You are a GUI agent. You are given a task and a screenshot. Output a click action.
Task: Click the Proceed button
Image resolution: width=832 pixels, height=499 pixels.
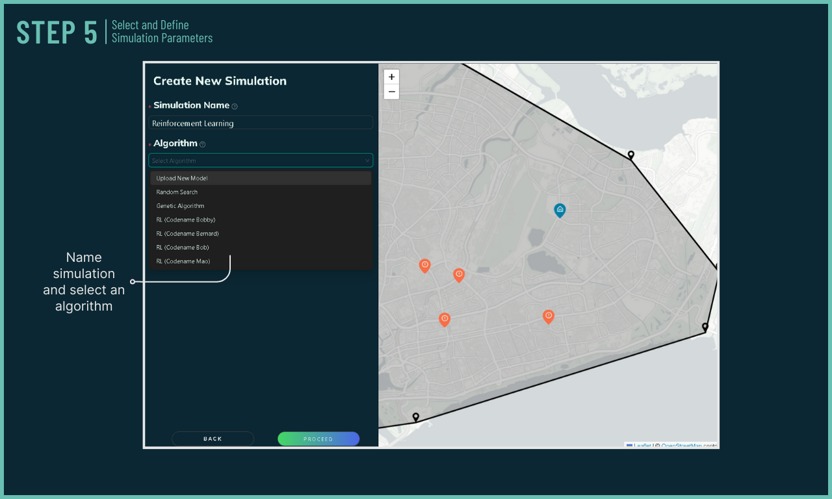(318, 439)
